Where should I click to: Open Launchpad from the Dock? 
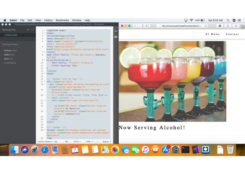(x=35, y=149)
